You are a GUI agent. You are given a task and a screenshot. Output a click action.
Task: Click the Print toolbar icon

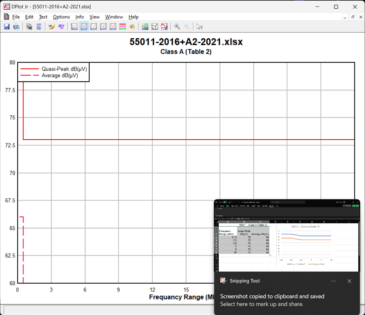tap(16, 27)
